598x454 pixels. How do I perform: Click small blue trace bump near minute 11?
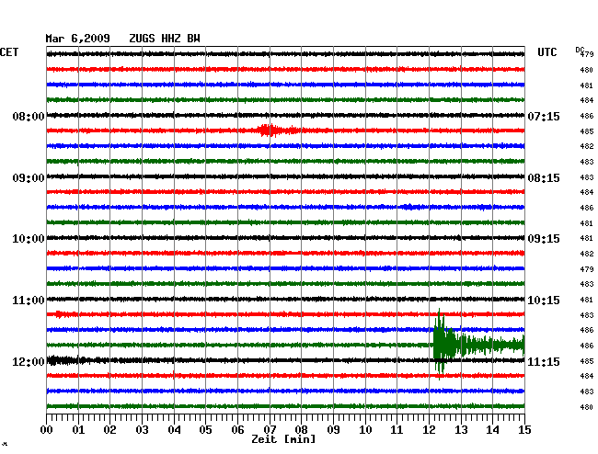[x=408, y=207]
